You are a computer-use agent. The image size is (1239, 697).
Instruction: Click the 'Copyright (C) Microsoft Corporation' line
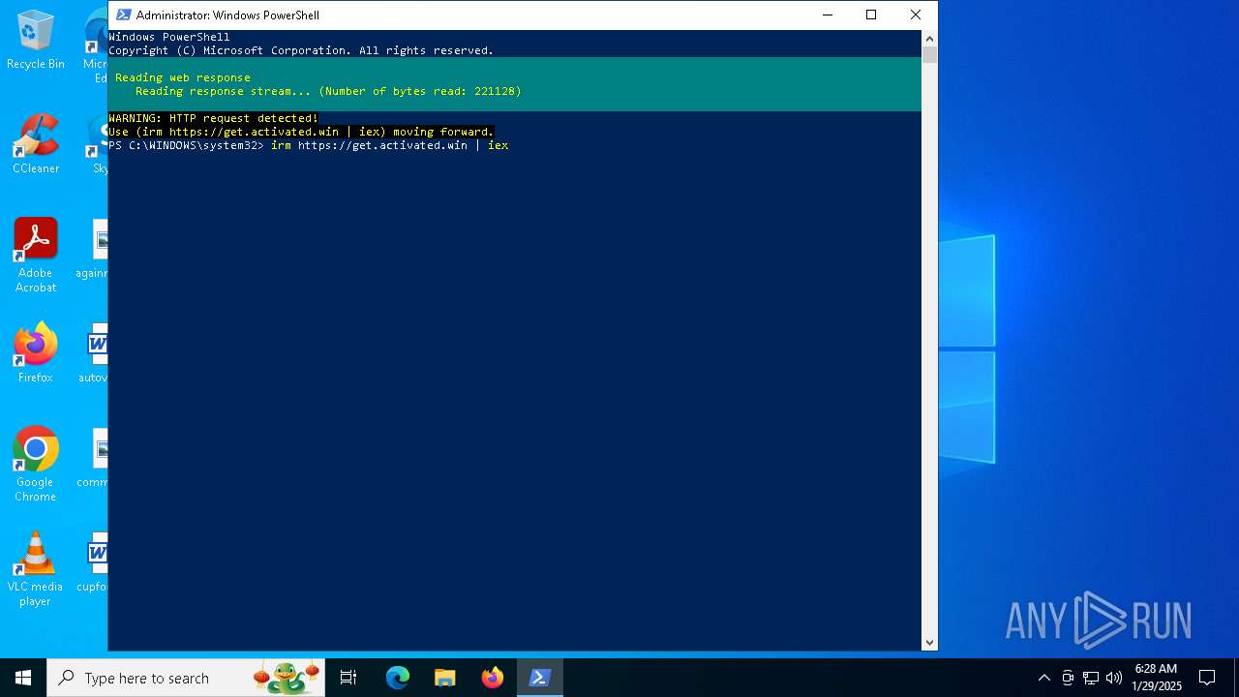click(301, 50)
